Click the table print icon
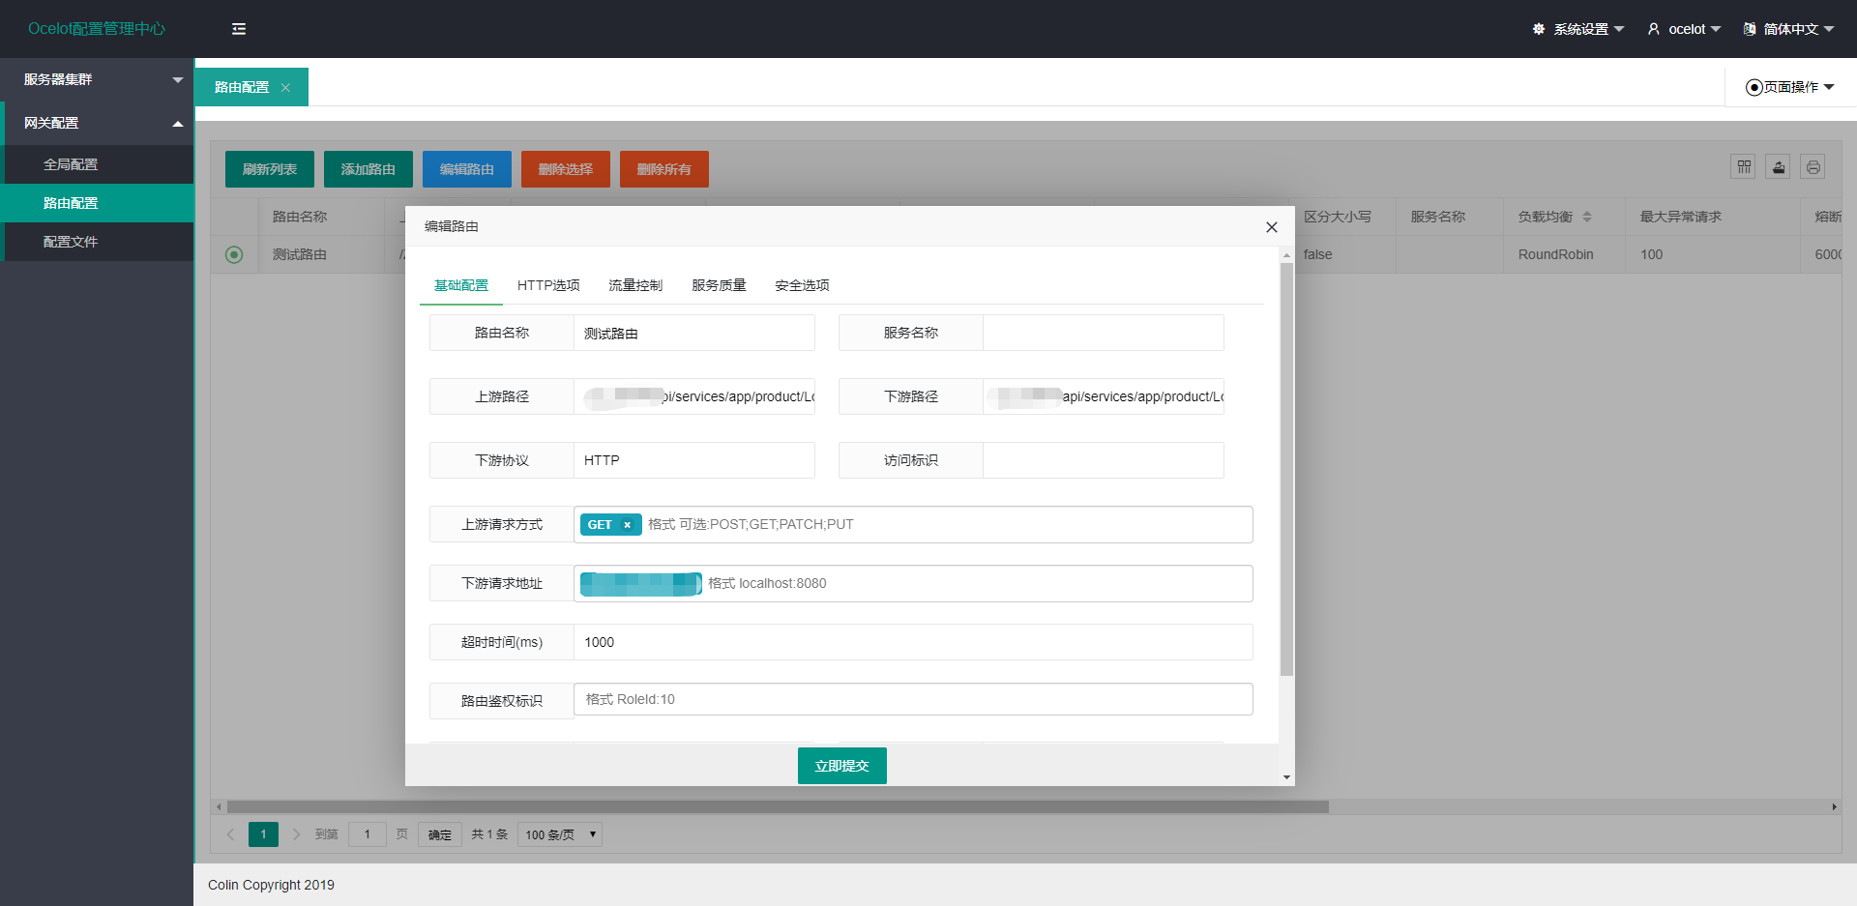 coord(1813,166)
